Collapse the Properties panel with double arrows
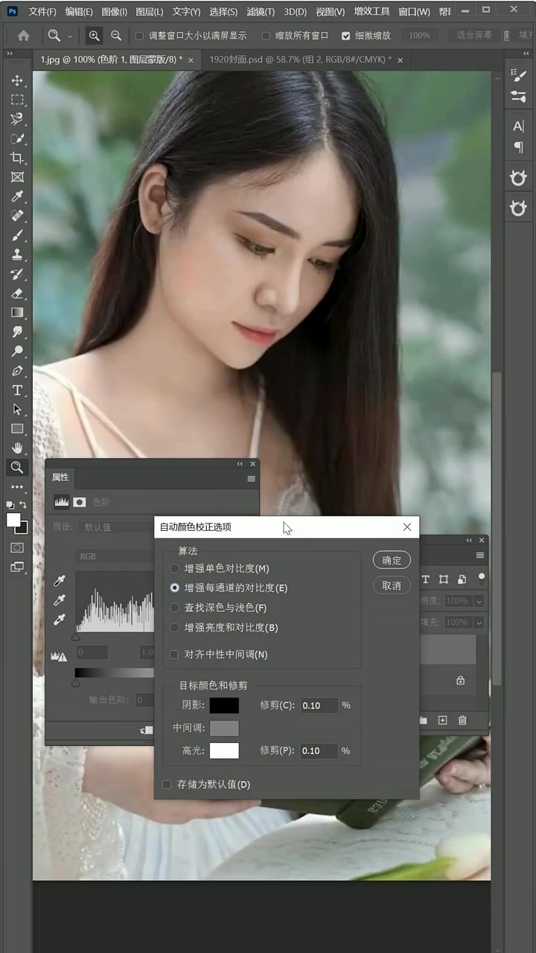536x953 pixels. tap(240, 464)
